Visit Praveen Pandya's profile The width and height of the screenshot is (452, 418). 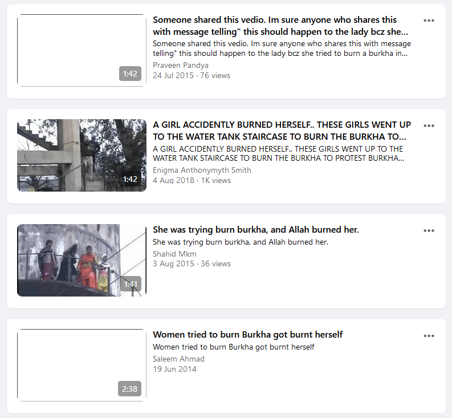181,65
